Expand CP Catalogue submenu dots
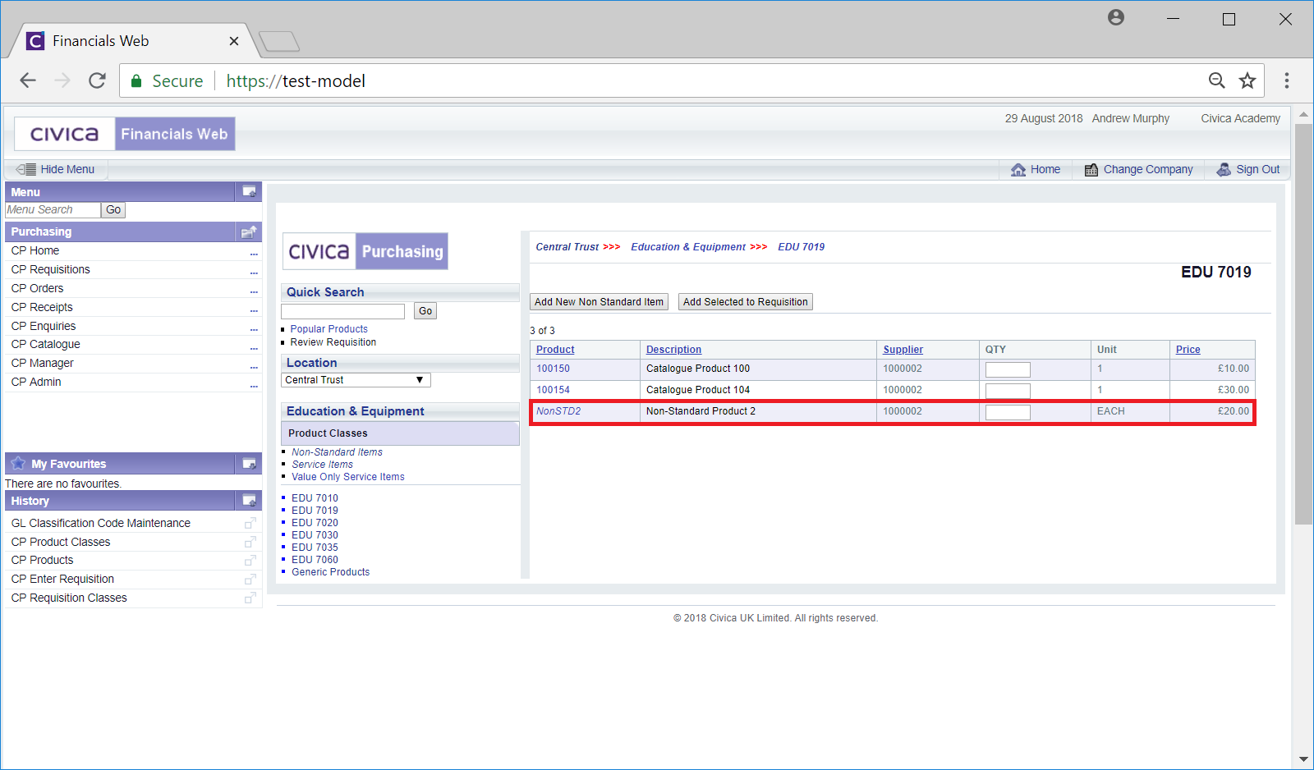The height and width of the screenshot is (770, 1314). click(254, 347)
